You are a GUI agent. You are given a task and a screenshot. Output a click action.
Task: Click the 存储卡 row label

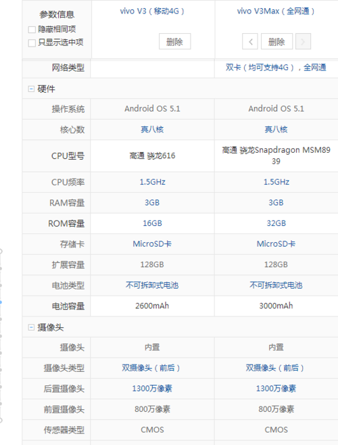point(72,244)
